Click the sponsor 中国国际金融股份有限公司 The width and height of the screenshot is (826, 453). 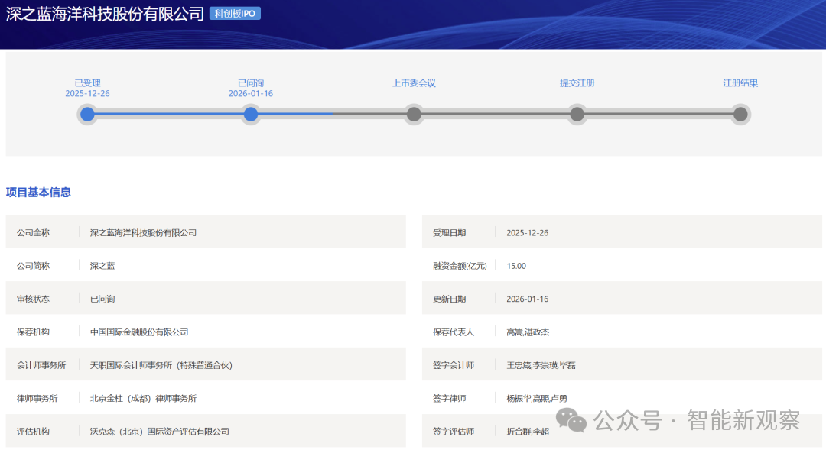139,332
